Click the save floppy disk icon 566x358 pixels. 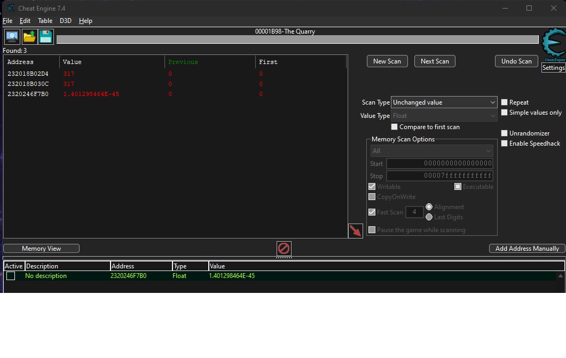46,37
